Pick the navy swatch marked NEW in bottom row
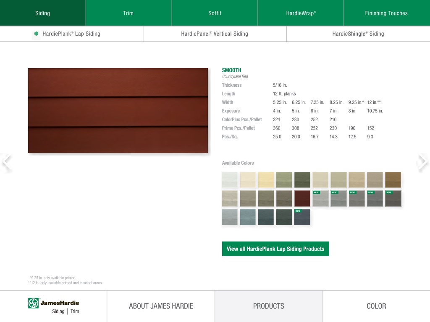Viewport: 430px width, 322px height. click(x=302, y=217)
